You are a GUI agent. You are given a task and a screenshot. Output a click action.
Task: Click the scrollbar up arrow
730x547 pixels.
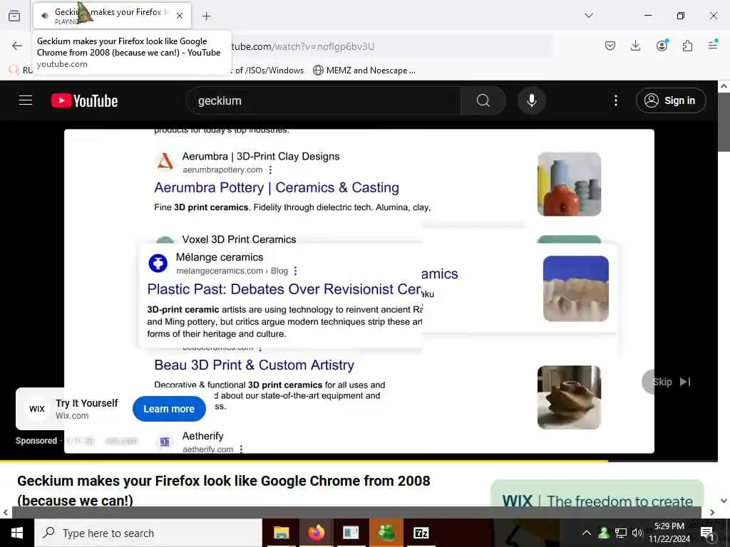724,86
